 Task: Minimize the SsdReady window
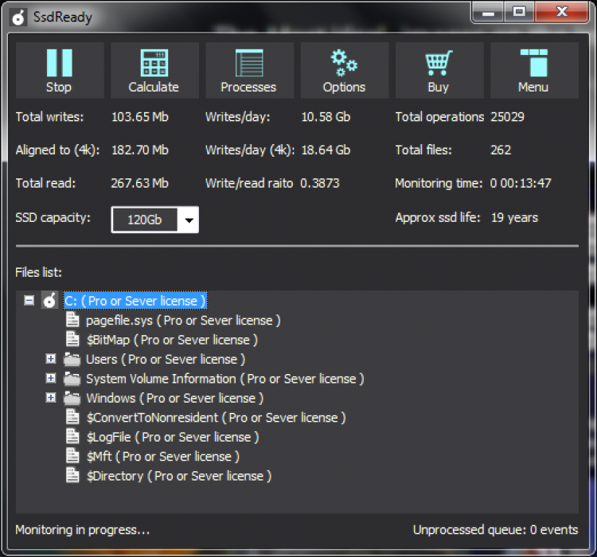click(488, 12)
